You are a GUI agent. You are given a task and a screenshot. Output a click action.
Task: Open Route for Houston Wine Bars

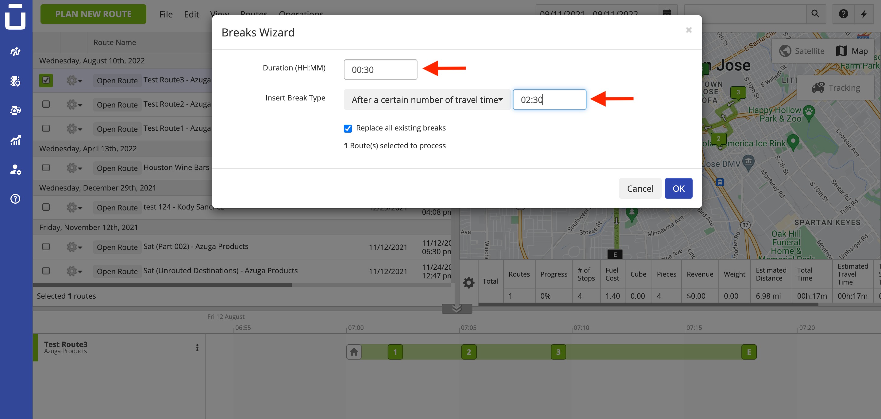(117, 168)
